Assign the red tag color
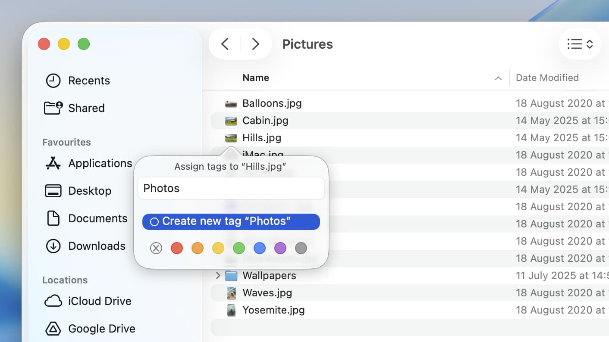 pyautogui.click(x=176, y=248)
